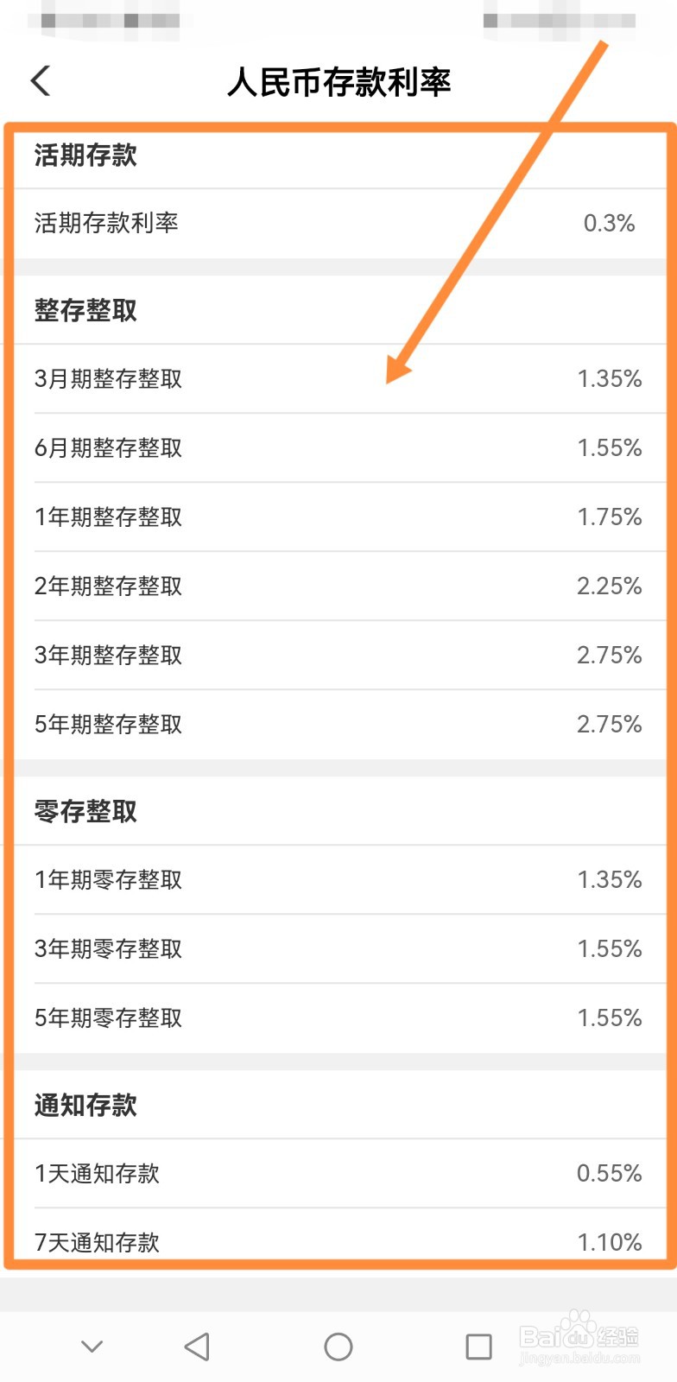Tap the 1年期整存整取 row
This screenshot has height=1382, width=677.
click(338, 517)
